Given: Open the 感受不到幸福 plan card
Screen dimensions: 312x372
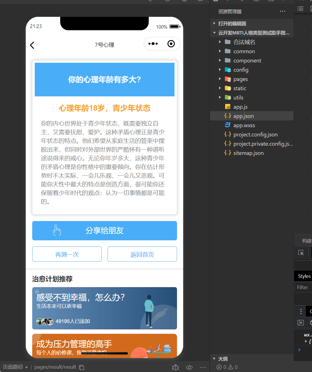Looking at the screenshot, I should 104,308.
